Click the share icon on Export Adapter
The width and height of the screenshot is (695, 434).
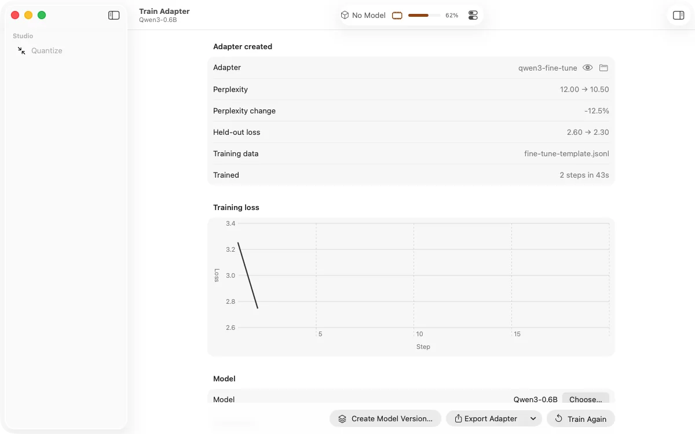click(458, 418)
